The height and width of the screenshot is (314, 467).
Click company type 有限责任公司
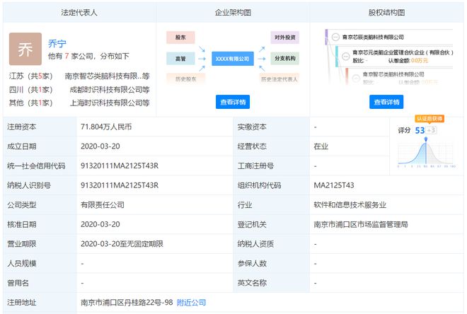[103, 205]
